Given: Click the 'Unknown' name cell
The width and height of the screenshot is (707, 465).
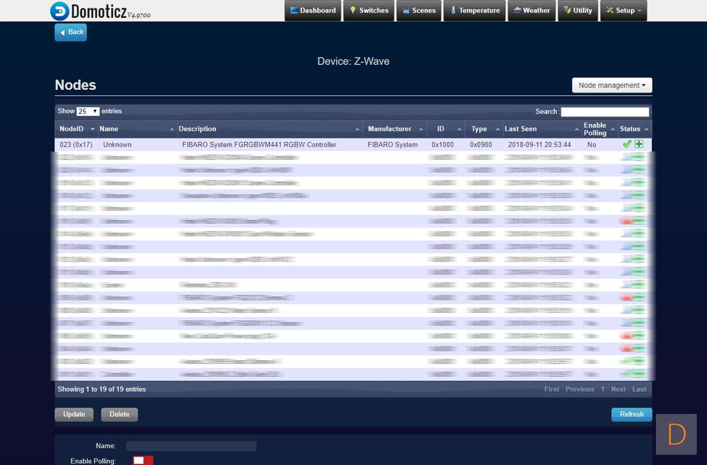Looking at the screenshot, I should [117, 145].
